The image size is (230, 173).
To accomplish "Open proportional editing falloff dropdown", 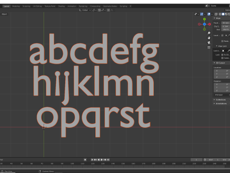I will click(x=112, y=10).
